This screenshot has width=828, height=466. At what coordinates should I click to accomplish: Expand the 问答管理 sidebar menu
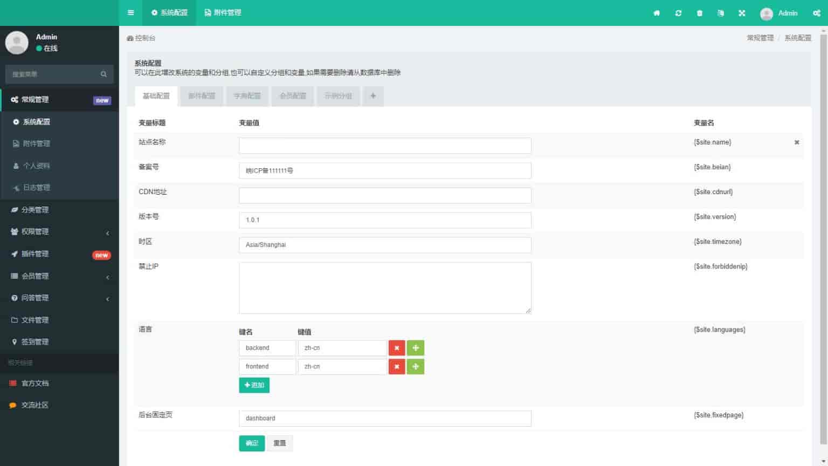click(59, 298)
